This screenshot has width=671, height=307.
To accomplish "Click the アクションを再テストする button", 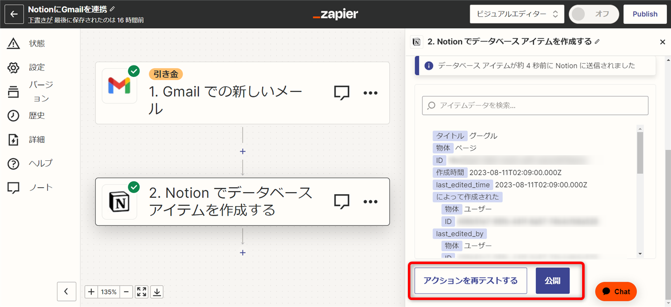I will coord(470,281).
